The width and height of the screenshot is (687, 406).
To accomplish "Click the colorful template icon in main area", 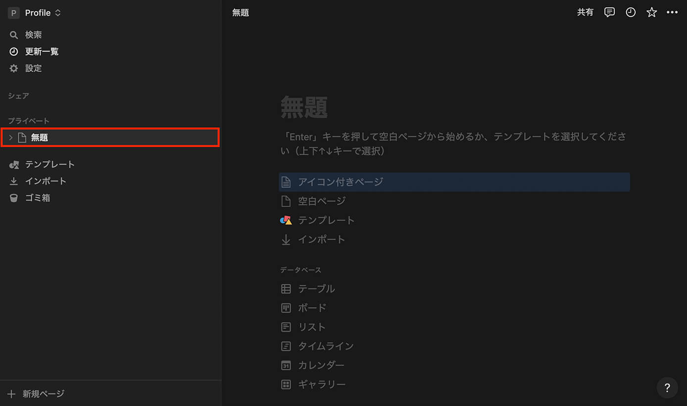I will pos(286,220).
